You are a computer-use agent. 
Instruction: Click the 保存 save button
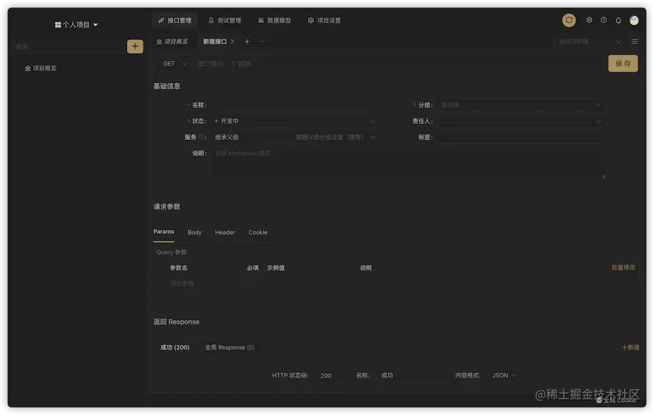click(623, 63)
